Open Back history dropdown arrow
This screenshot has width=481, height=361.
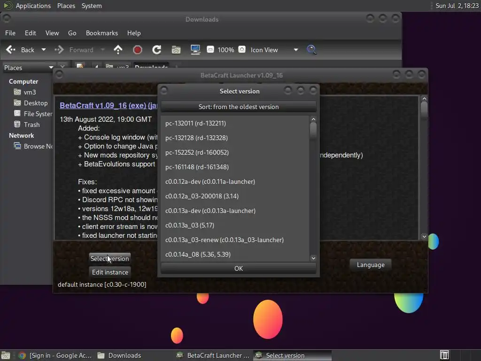[44, 49]
